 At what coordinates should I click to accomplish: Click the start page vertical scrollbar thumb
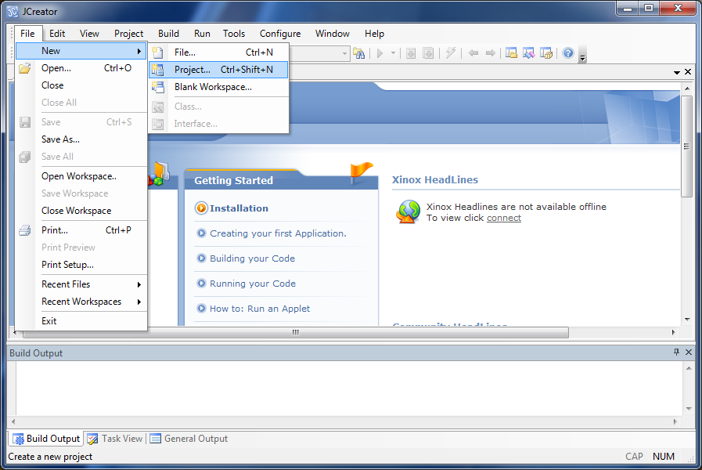(687, 146)
